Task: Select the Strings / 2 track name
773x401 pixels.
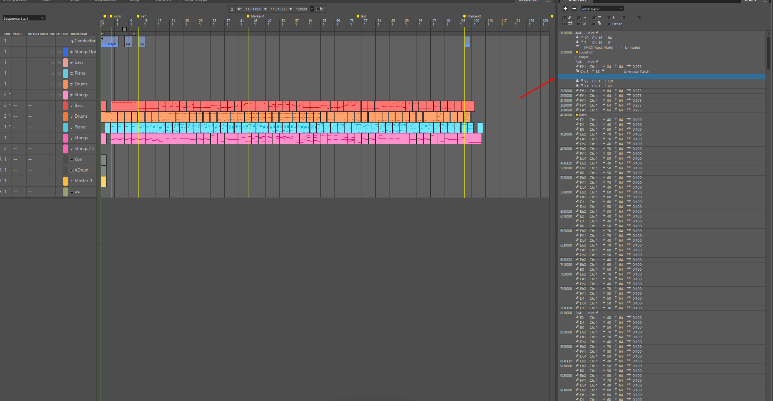Action: 84,149
